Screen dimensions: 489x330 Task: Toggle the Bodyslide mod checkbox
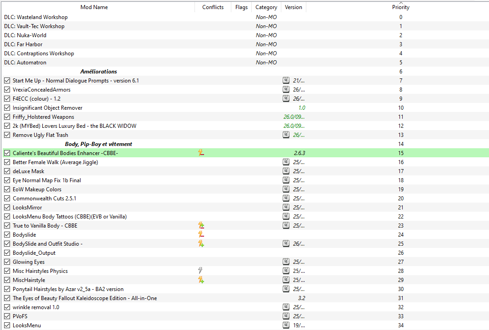point(7,234)
